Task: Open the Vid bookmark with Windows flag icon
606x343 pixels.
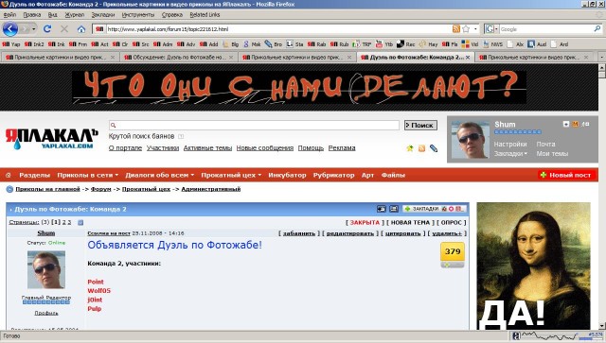Action: tap(470, 44)
